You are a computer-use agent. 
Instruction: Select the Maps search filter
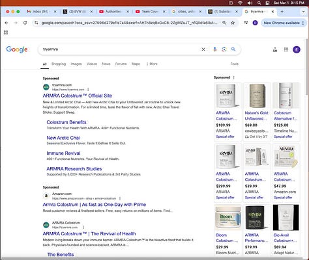coord(136,64)
